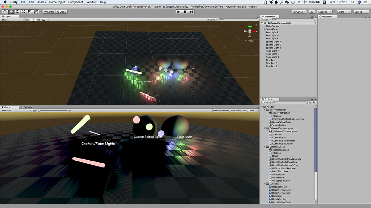Click the Pause button

pyautogui.click(x=185, y=11)
